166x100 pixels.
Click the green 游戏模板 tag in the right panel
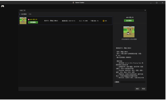[x=129, y=21]
